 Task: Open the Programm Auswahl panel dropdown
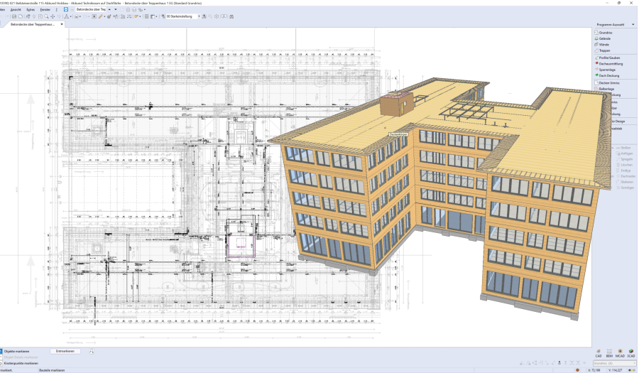click(x=634, y=24)
